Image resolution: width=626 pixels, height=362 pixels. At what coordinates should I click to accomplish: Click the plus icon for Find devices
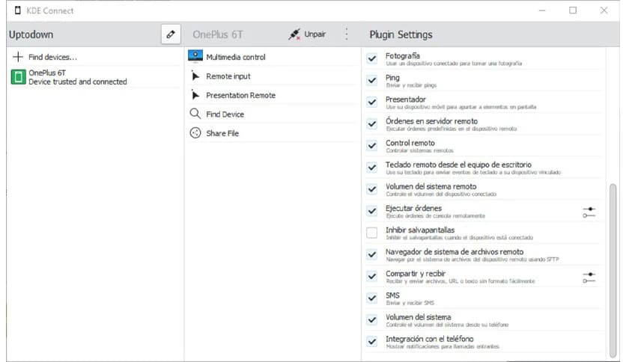(x=17, y=57)
